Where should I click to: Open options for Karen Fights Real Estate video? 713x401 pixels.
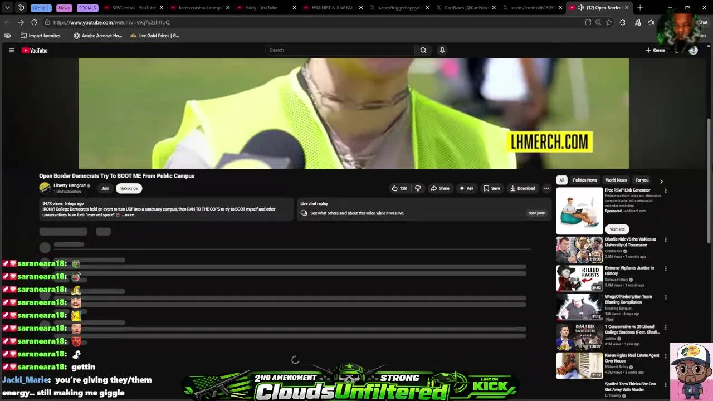point(666,356)
